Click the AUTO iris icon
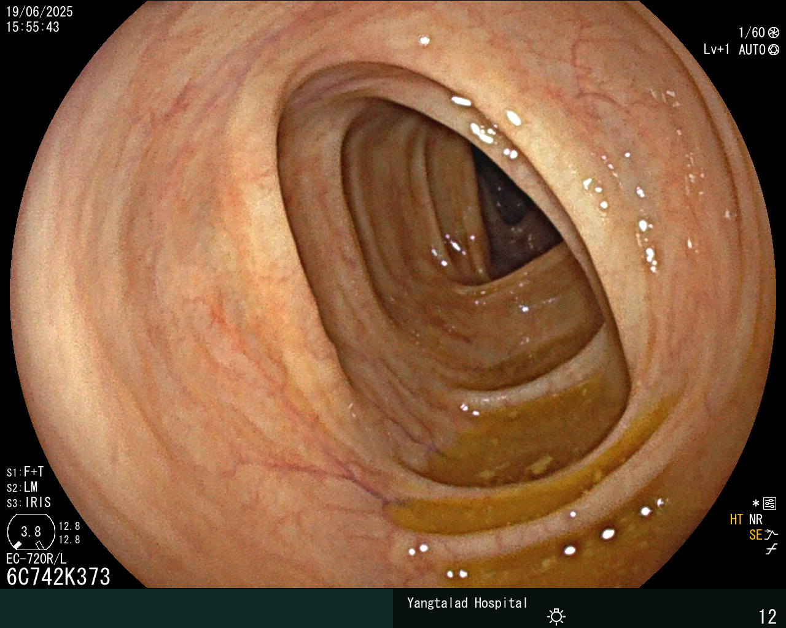This screenshot has width=786, height=628. [x=774, y=50]
